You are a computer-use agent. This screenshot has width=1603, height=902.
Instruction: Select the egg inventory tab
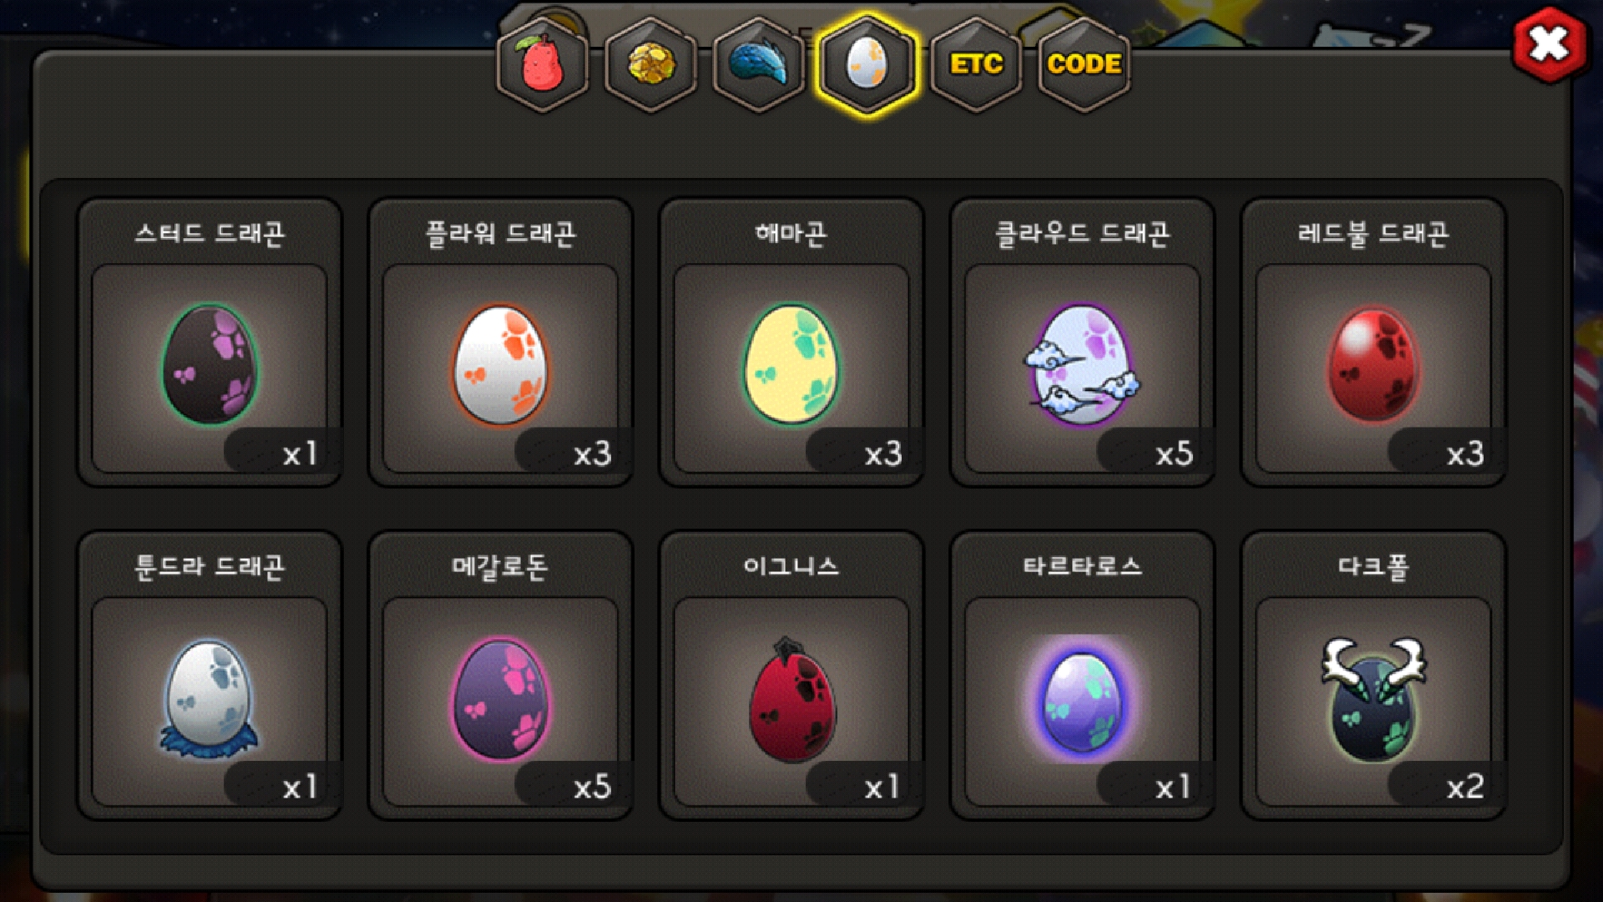(867, 64)
